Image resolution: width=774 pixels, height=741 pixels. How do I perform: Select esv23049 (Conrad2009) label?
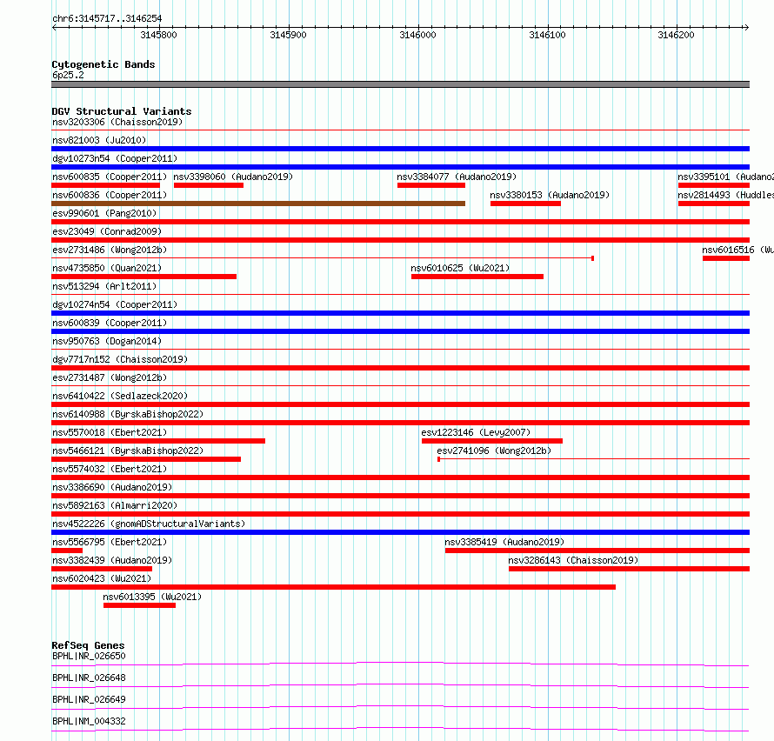107,231
